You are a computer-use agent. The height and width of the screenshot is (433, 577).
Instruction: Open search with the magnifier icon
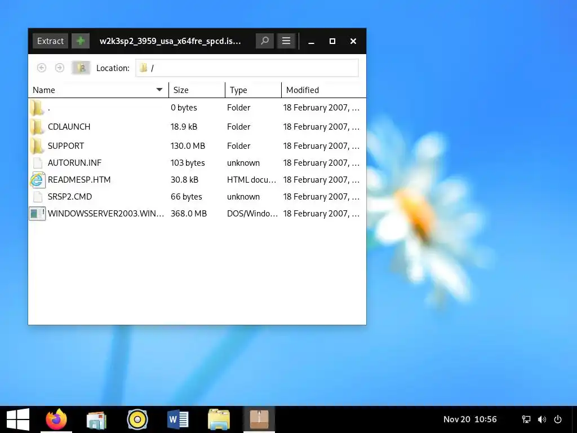pos(265,41)
